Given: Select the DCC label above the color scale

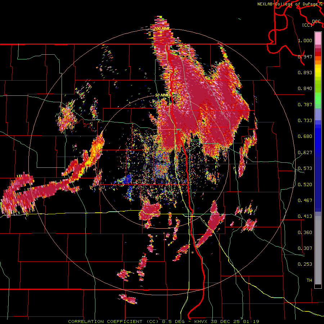Looking at the screenshot, I should [316, 22].
